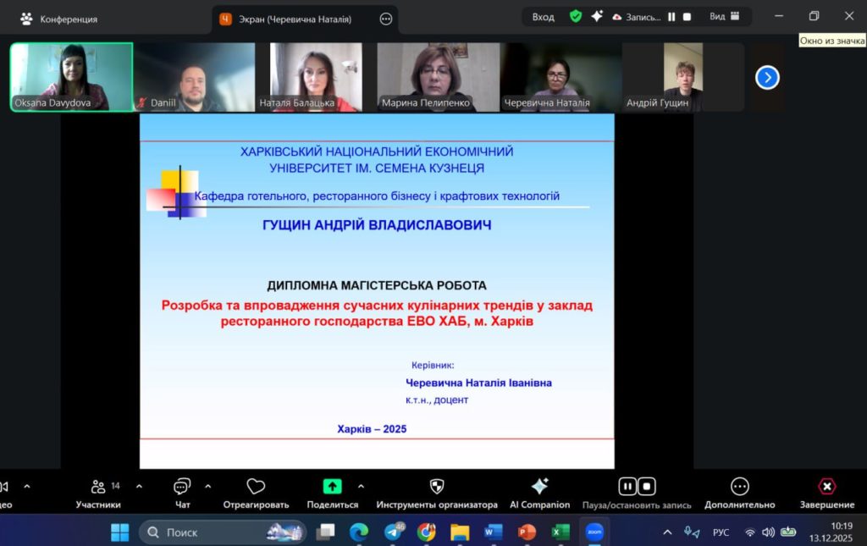The image size is (867, 546).
Task: Stop recording in the bottom toolbar
Action: 647,487
